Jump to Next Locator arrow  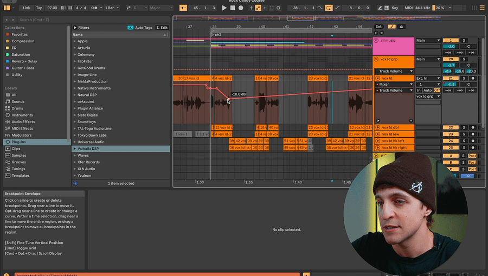point(382,33)
